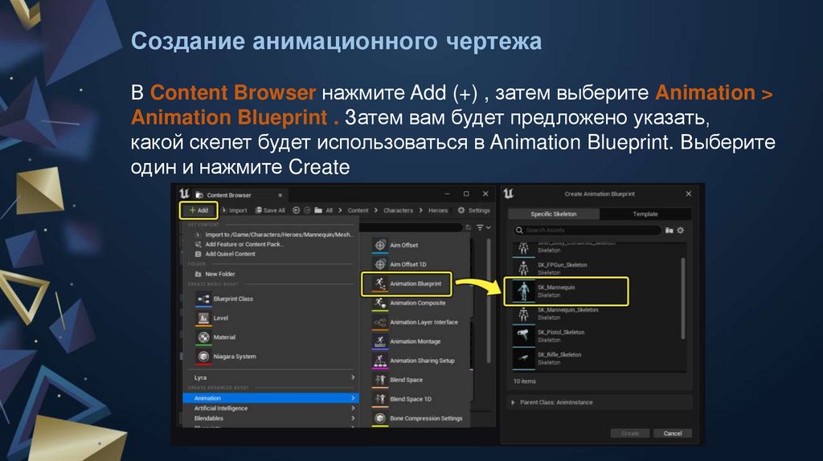Choose Add Feature or Content Pack
The image size is (823, 461).
tap(240, 244)
